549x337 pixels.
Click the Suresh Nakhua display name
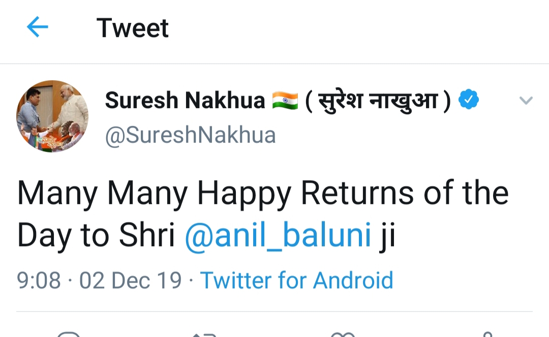(185, 100)
